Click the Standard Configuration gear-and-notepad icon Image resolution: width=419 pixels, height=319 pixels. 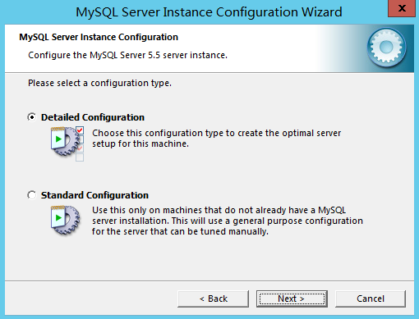pos(65,221)
